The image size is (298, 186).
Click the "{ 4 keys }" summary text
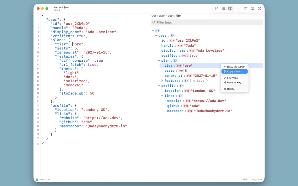point(199,81)
